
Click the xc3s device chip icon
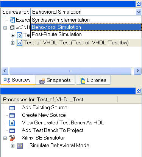coord(12,28)
